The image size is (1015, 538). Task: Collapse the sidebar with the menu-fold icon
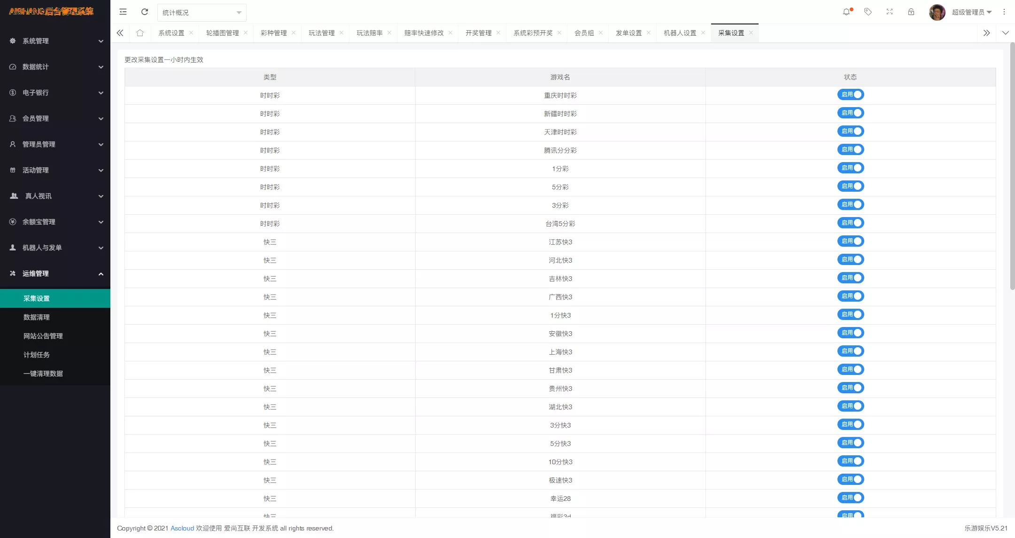(123, 12)
